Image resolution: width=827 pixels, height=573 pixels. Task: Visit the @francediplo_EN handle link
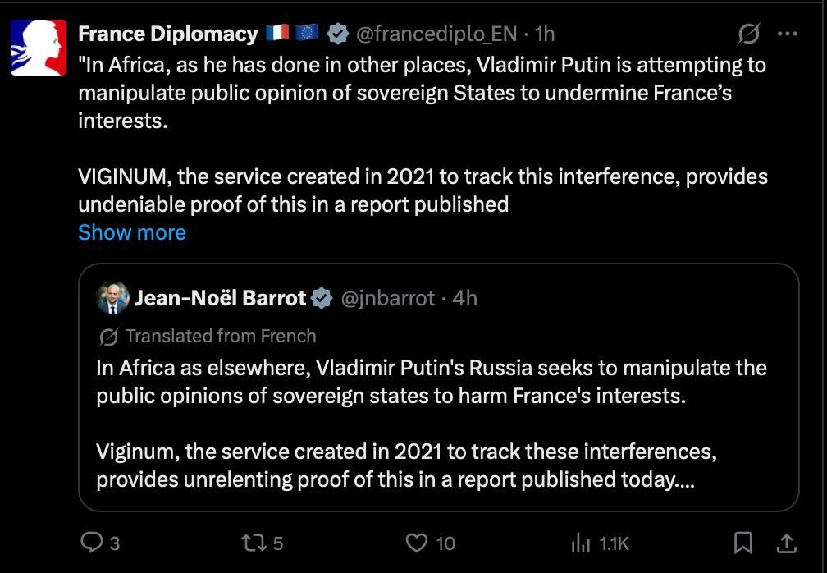[436, 34]
